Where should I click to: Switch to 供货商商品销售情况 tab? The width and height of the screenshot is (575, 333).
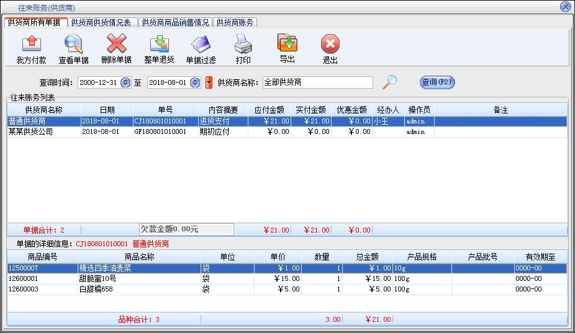(x=175, y=22)
